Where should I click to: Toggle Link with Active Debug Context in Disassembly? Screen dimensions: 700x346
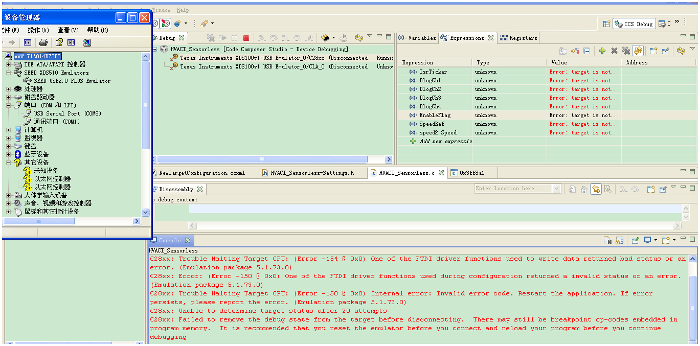[x=596, y=189]
